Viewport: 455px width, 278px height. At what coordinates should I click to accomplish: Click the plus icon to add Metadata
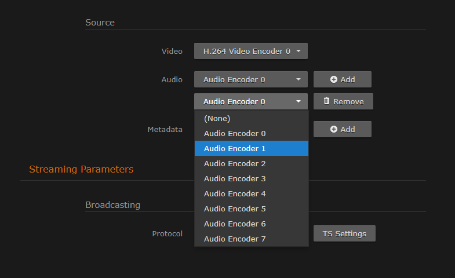point(334,129)
